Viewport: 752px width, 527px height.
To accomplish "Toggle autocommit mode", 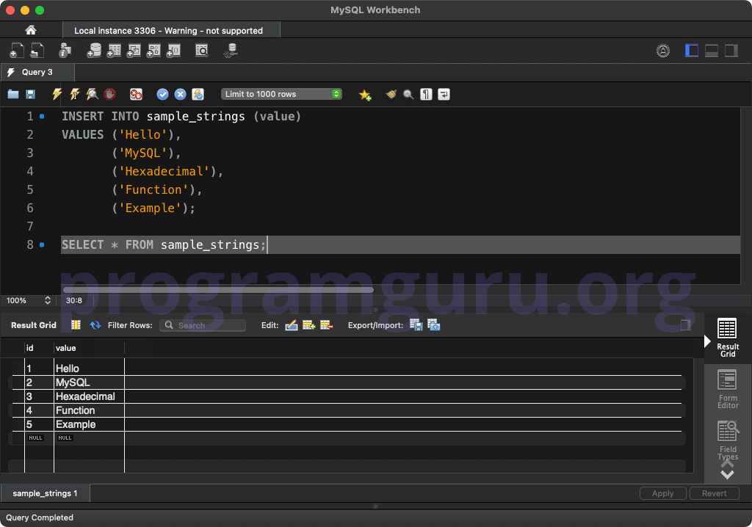I will [x=198, y=94].
